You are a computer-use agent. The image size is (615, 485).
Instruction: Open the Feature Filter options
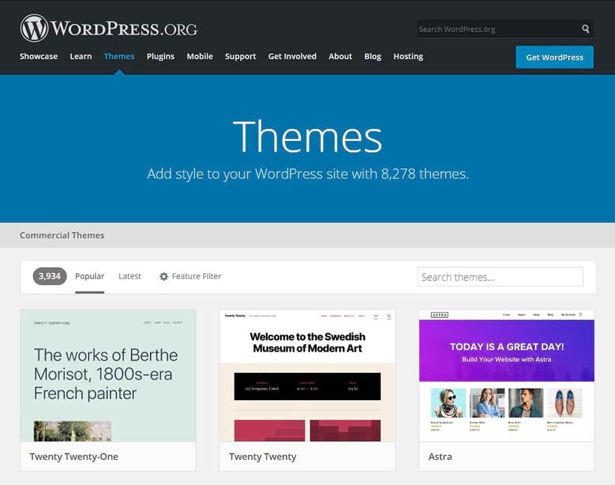click(190, 276)
